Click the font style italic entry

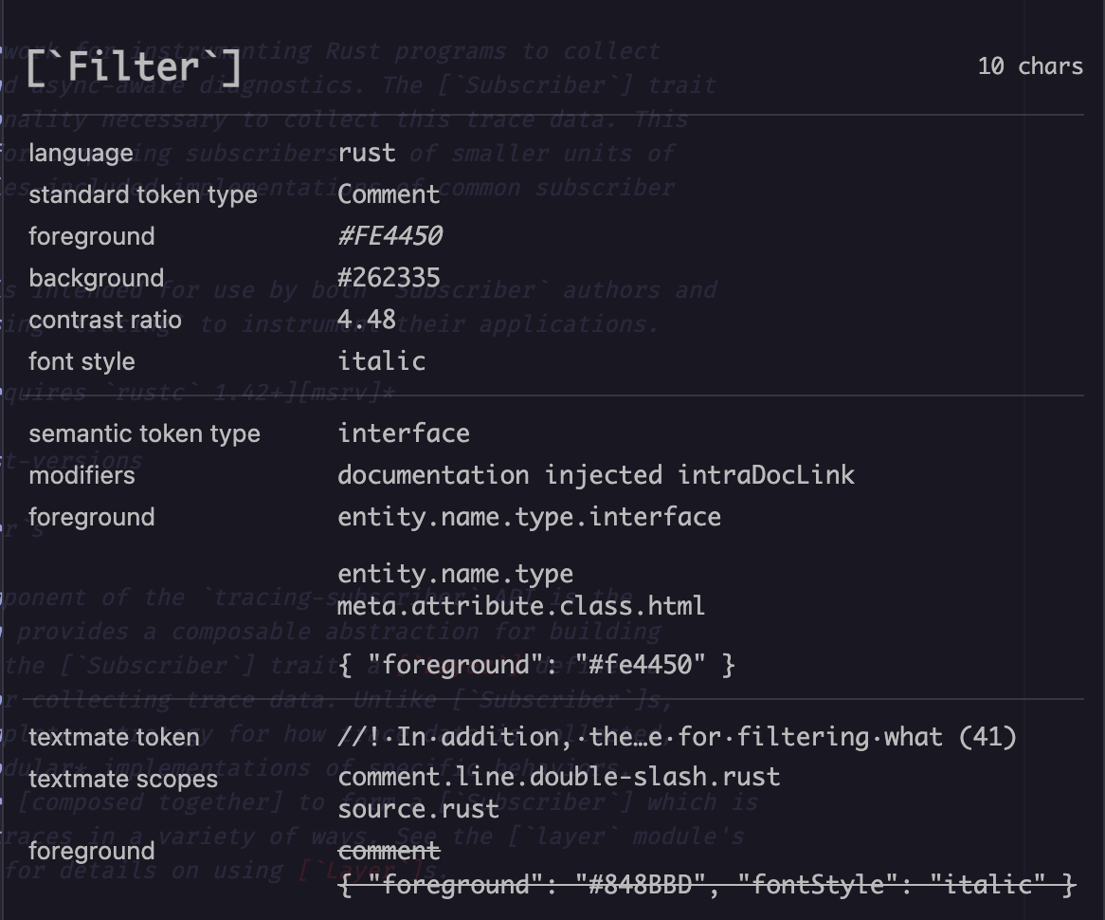click(381, 360)
